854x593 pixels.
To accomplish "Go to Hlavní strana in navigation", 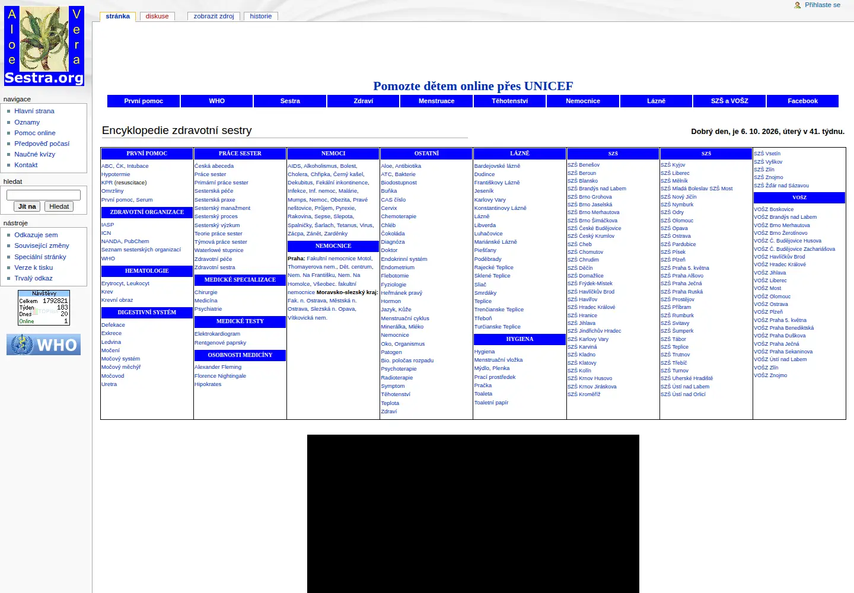I will pos(34,111).
